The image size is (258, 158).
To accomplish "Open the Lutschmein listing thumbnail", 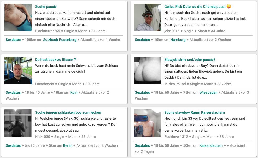I will point(18,71).
